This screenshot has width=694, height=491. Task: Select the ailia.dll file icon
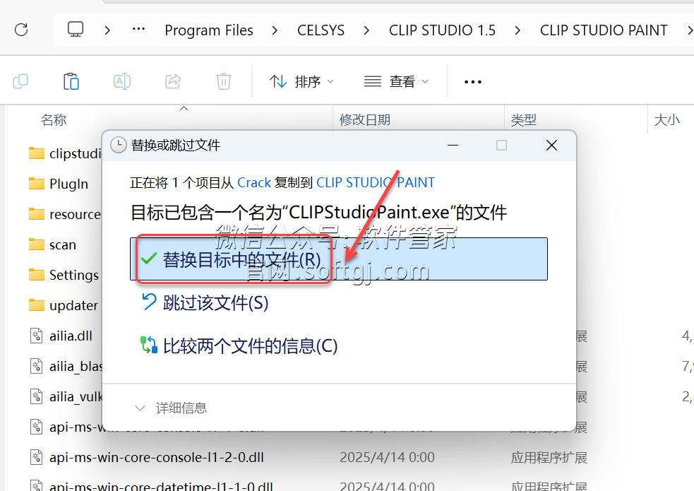tap(36, 336)
